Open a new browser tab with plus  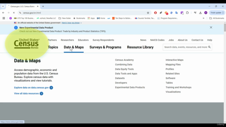click(43, 6)
